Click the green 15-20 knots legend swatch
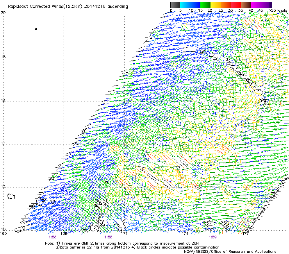 pyautogui.click(x=205, y=5)
